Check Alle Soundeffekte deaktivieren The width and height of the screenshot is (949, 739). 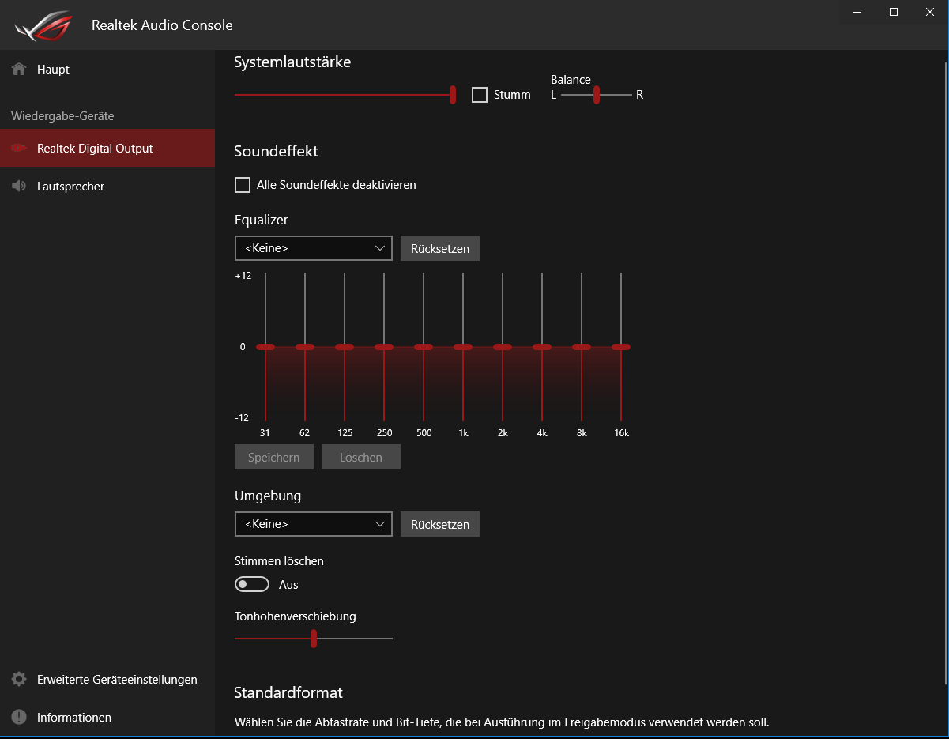tap(243, 185)
